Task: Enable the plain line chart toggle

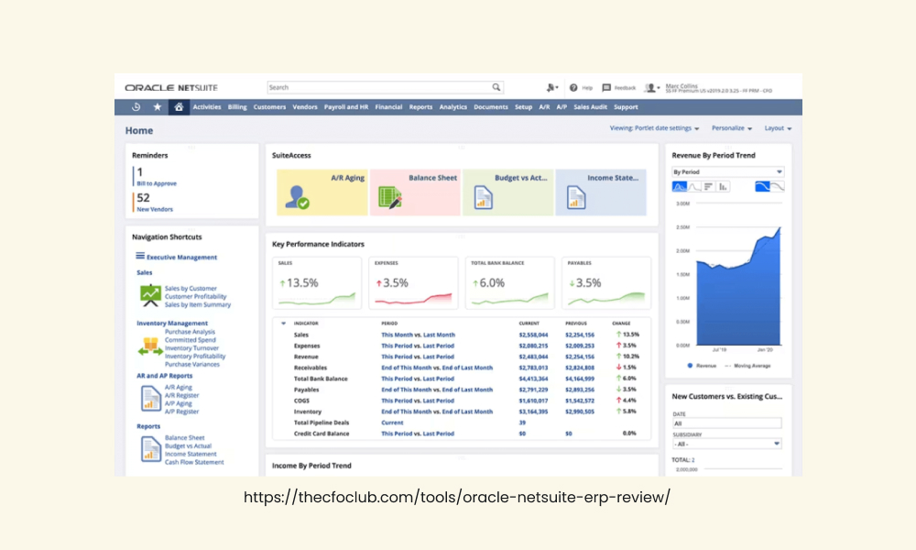Action: click(x=778, y=187)
